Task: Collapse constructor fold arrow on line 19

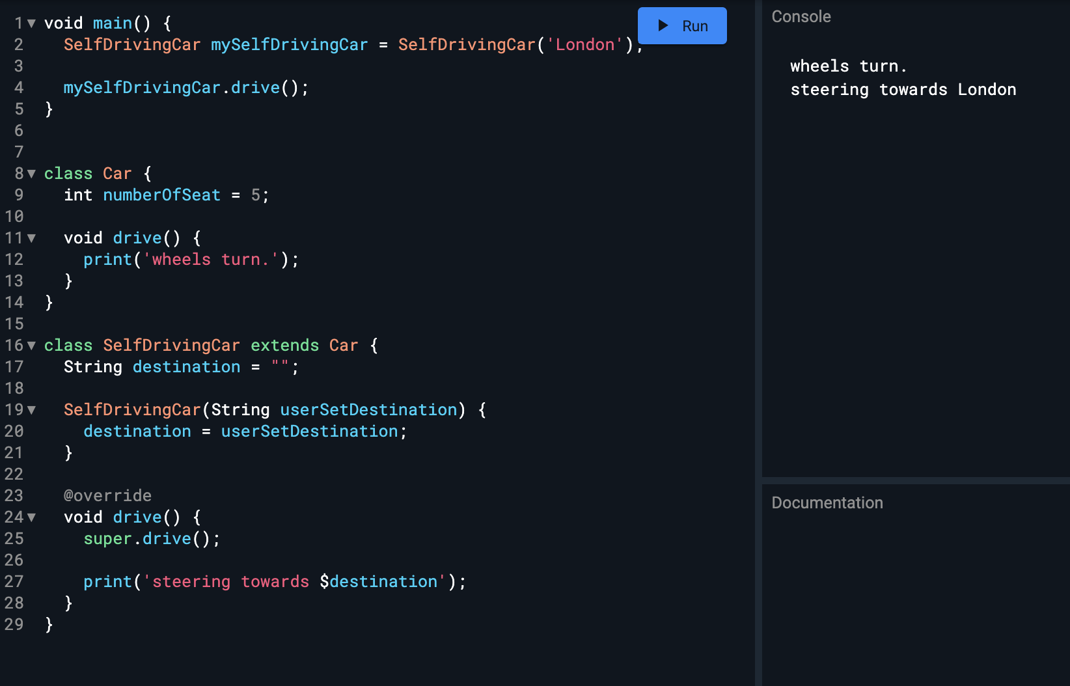Action: (31, 410)
